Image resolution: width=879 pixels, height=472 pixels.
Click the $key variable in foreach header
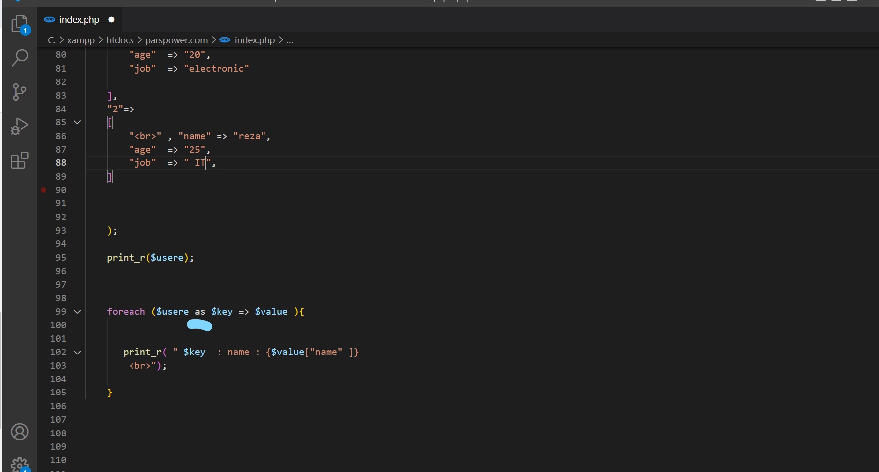(x=221, y=312)
